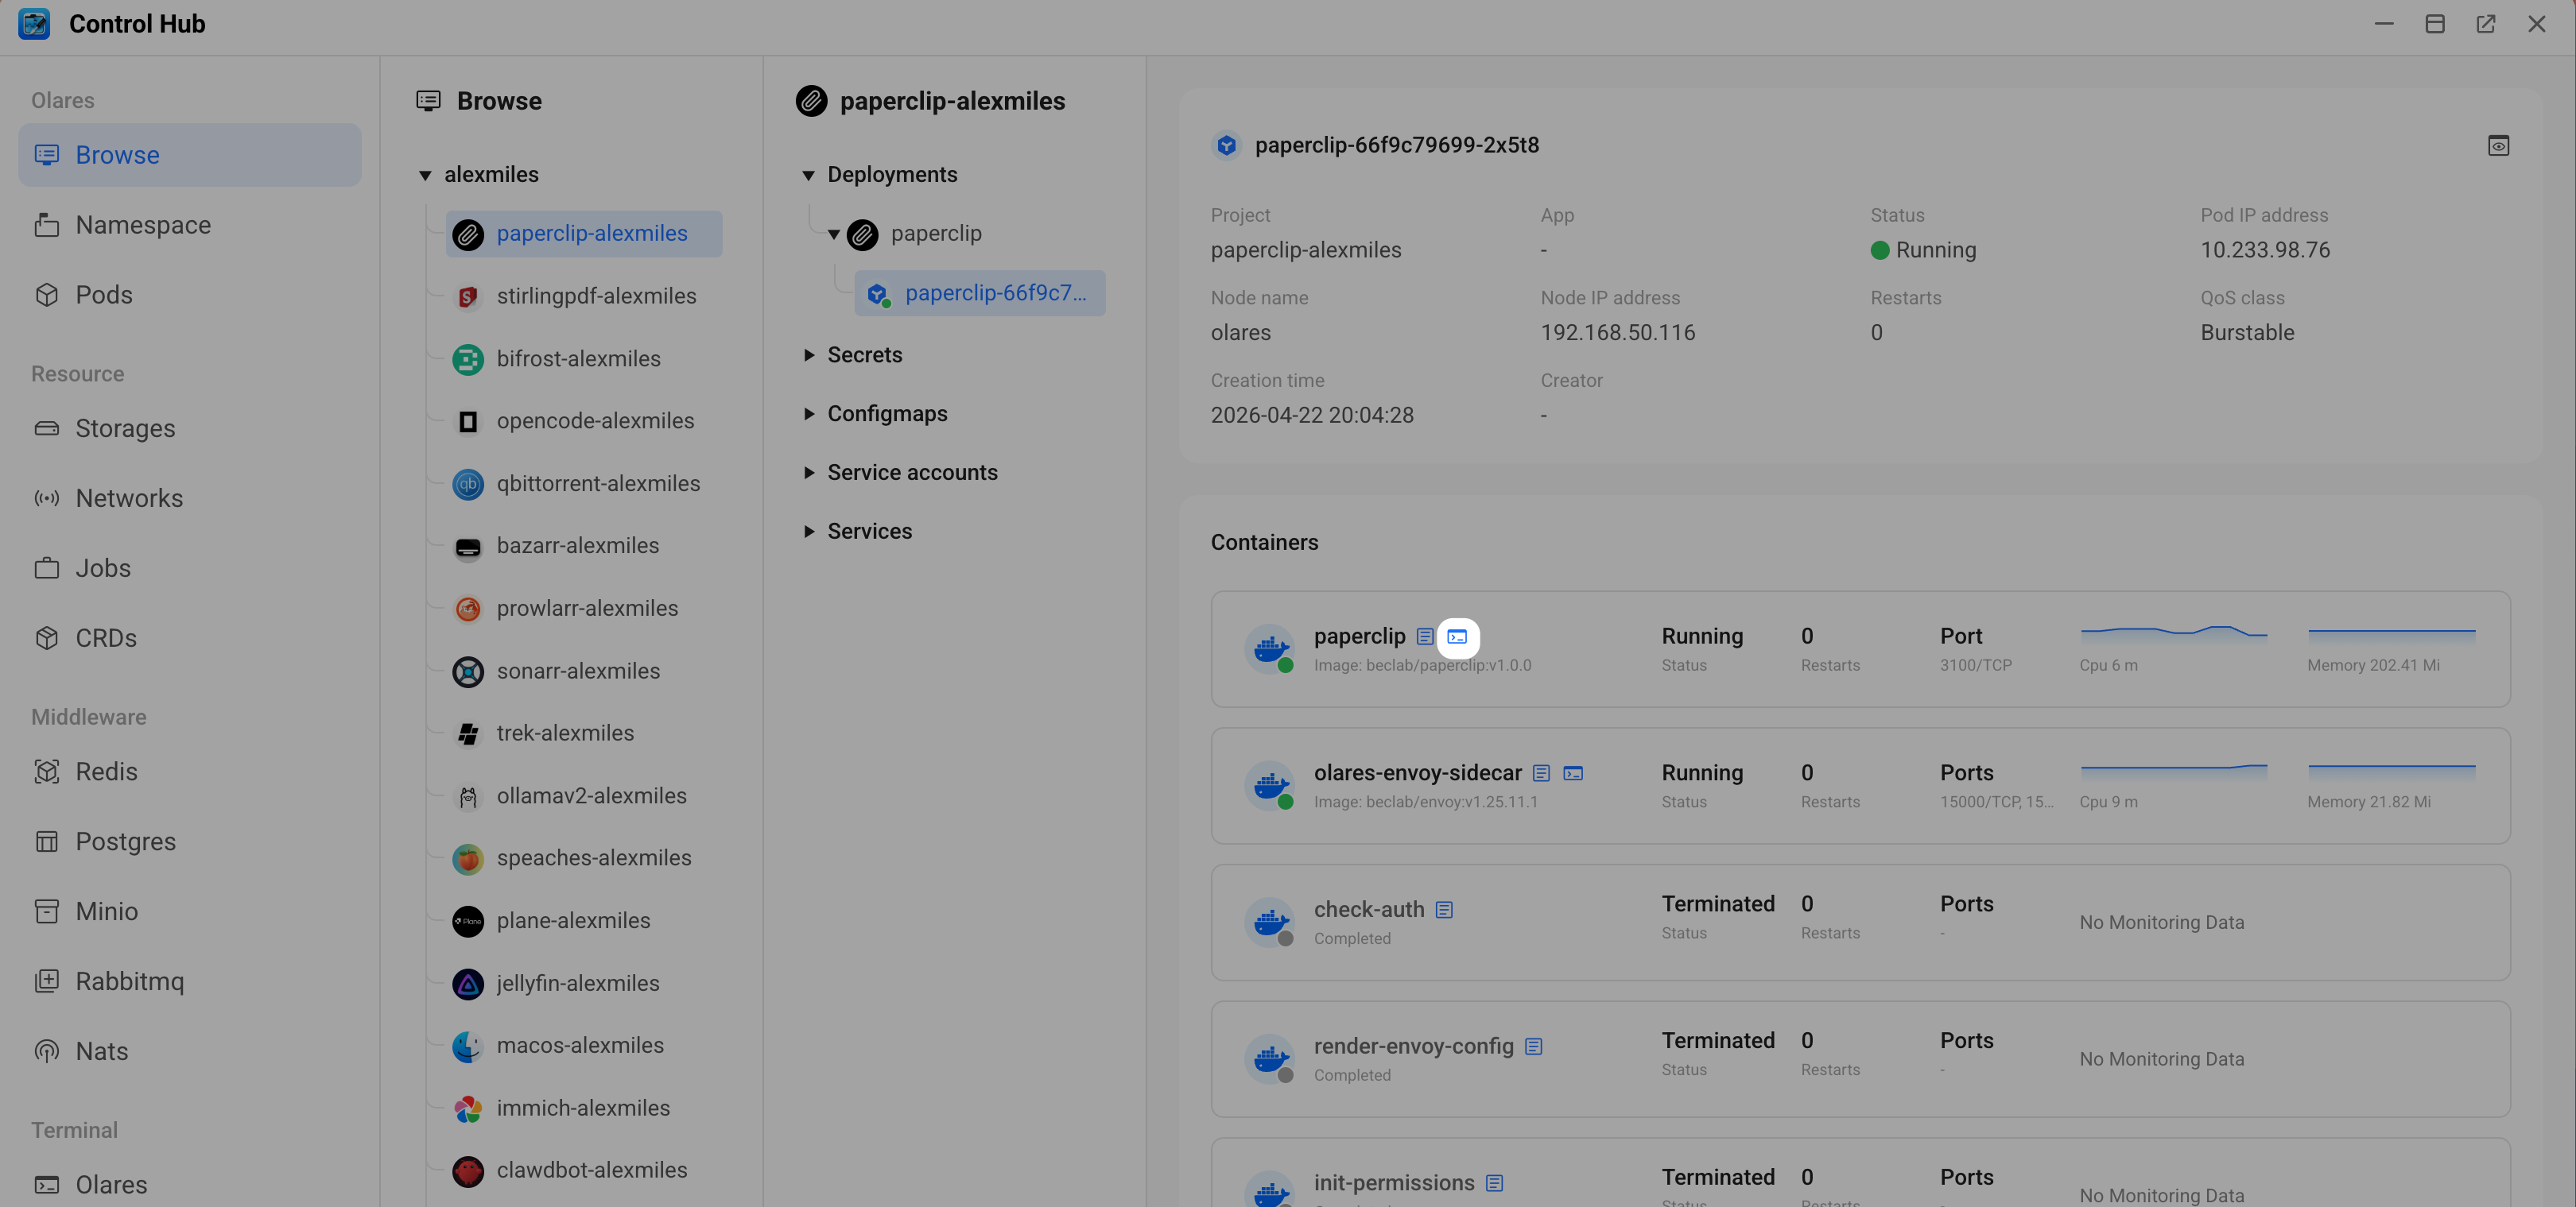Click the pod YAML preview eye icon

coord(2497,146)
